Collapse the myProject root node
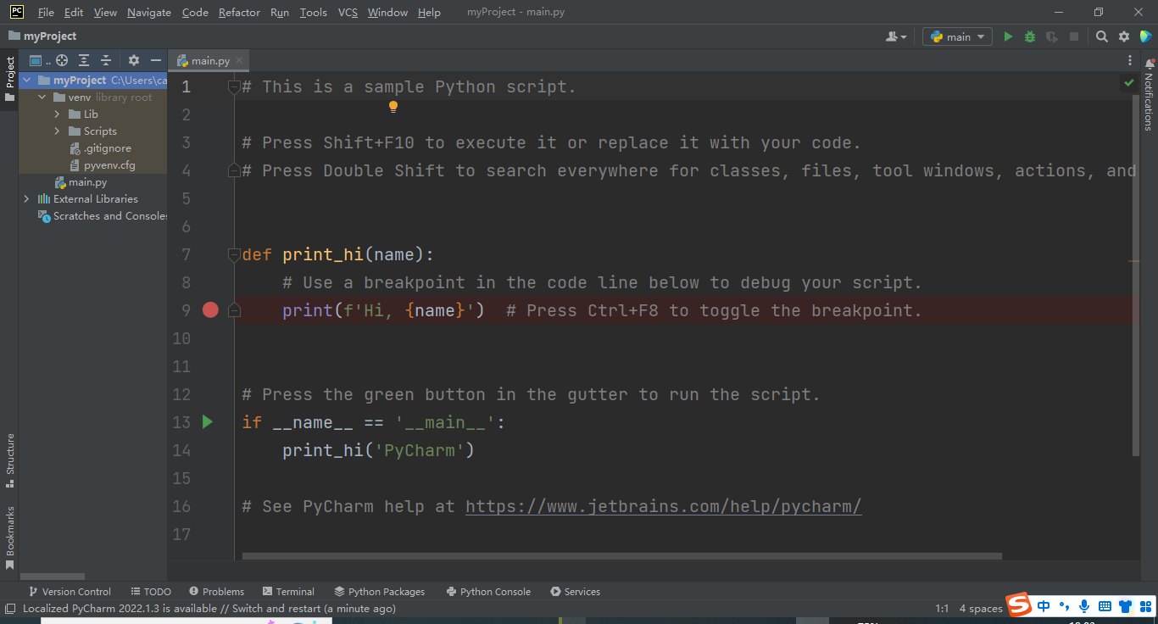The height and width of the screenshot is (624, 1158). coord(27,81)
